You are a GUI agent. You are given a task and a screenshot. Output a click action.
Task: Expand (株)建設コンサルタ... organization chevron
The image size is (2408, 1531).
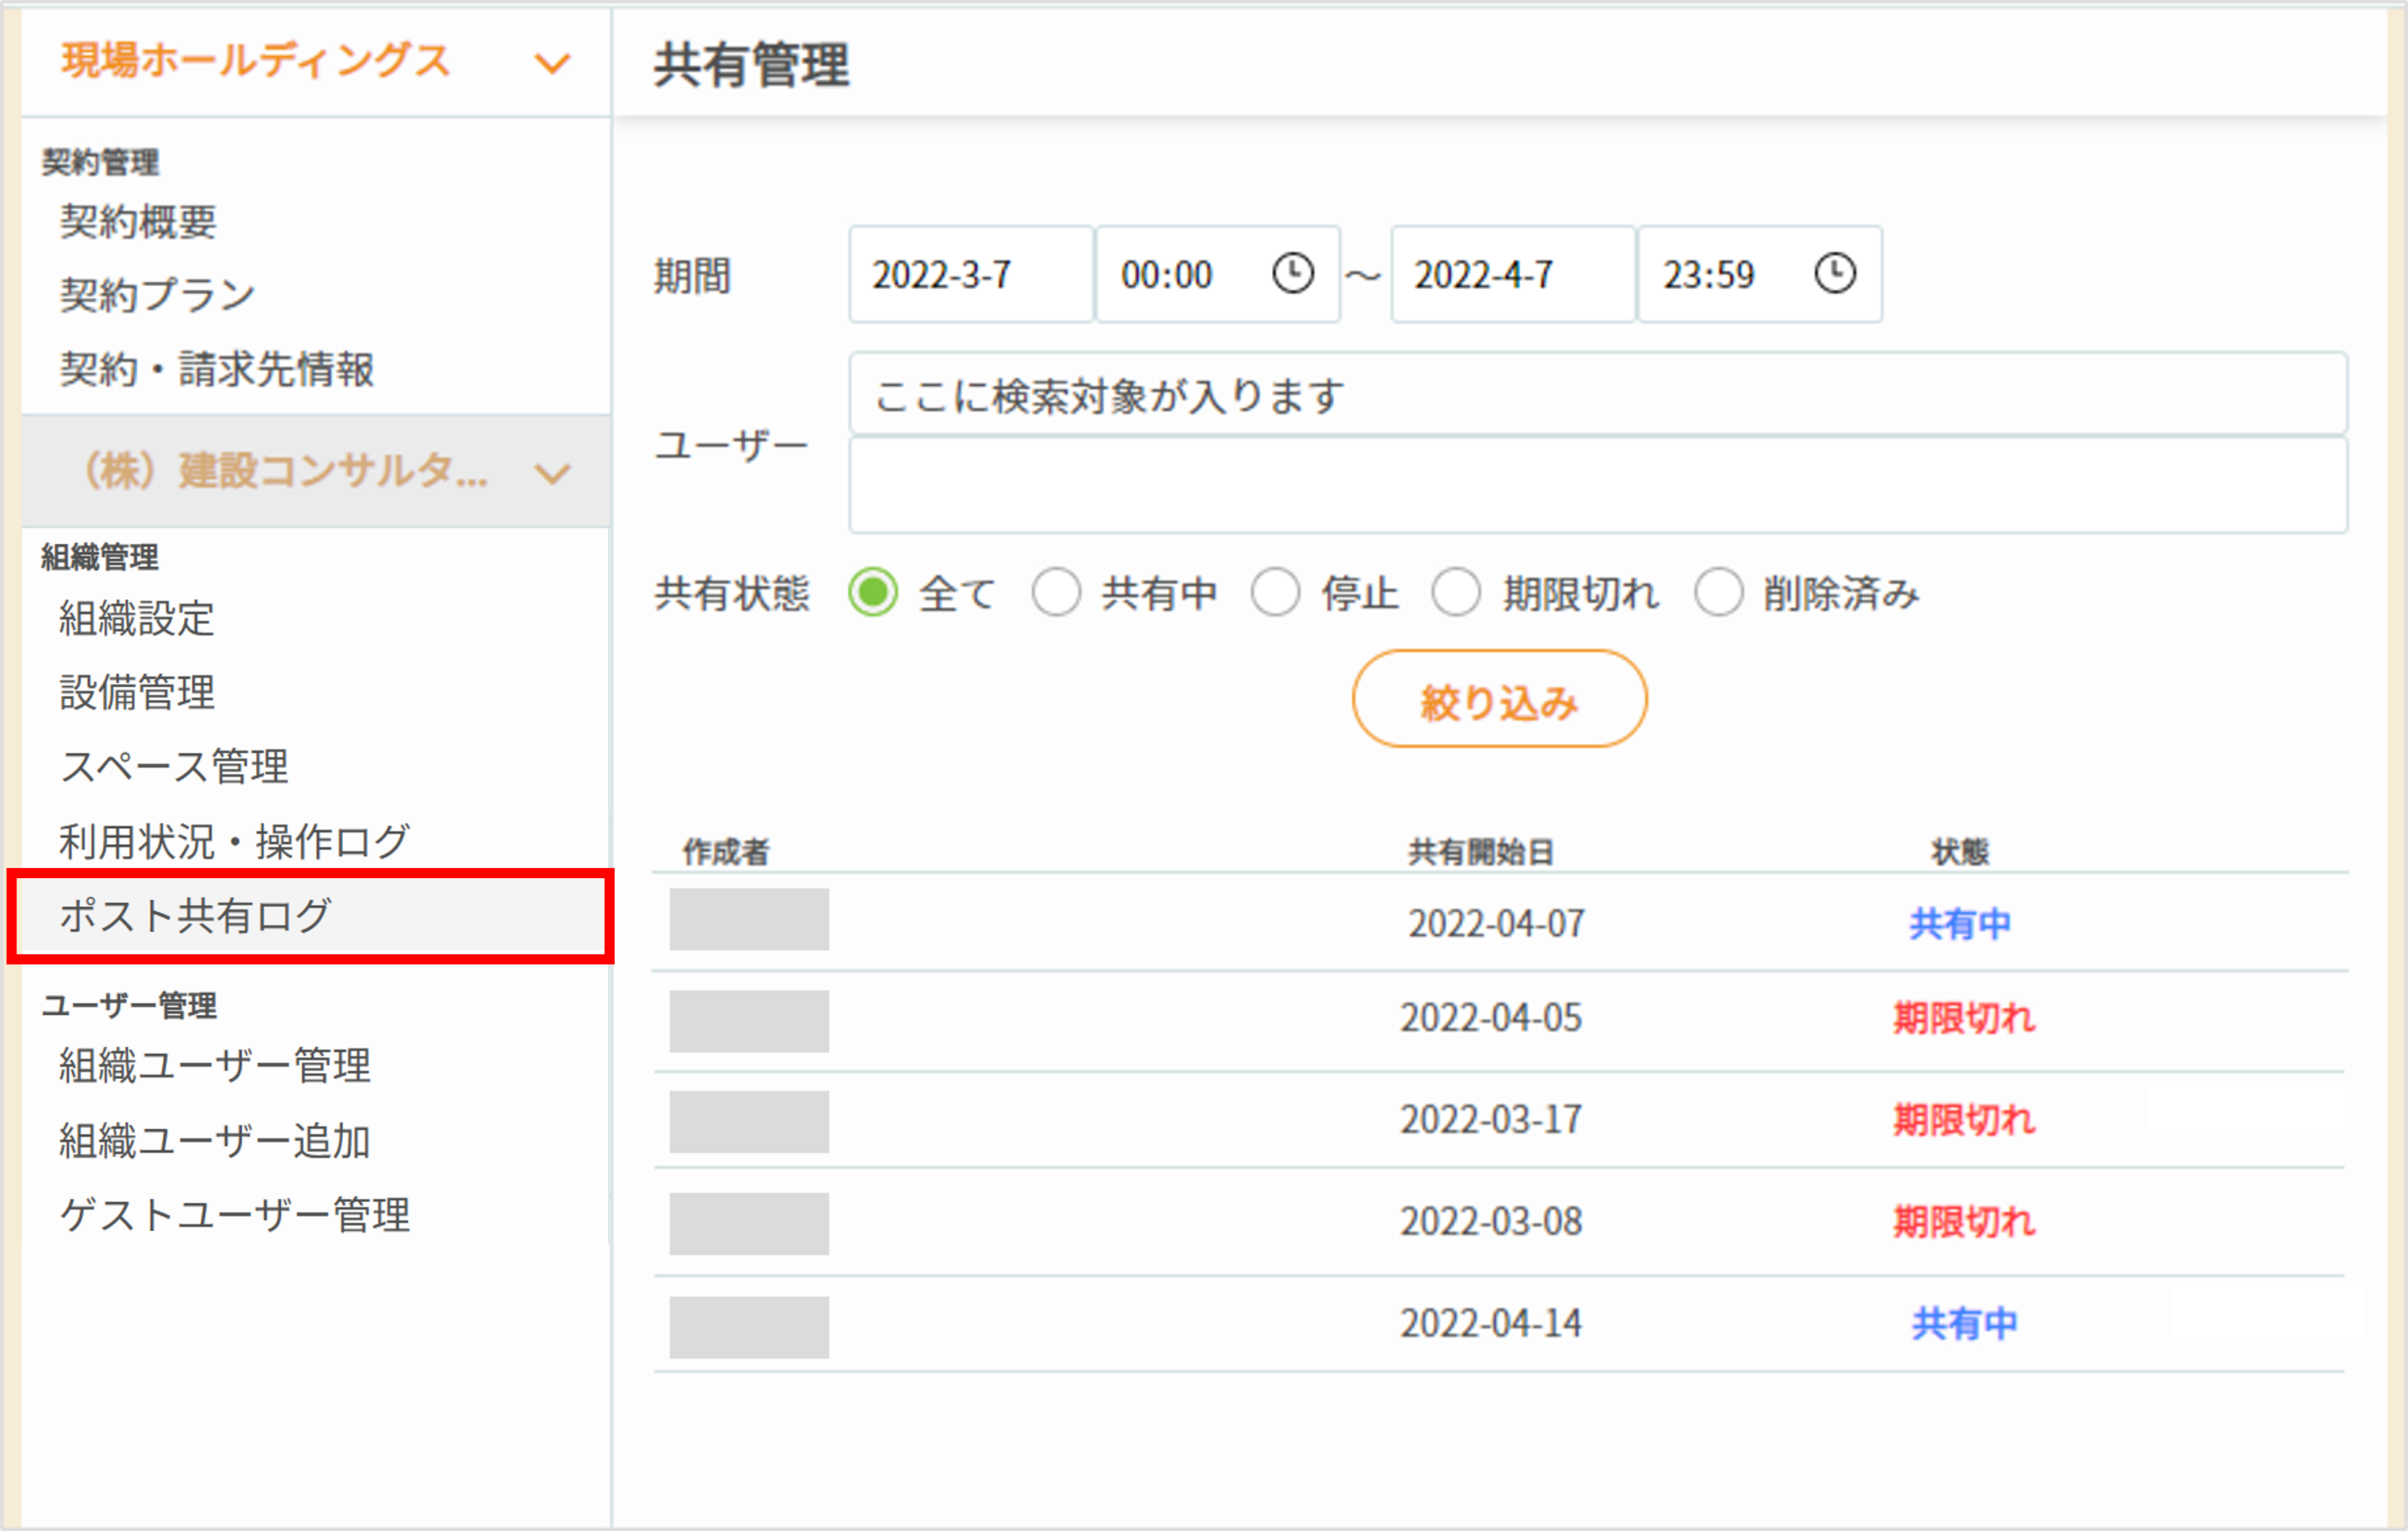[x=552, y=472]
